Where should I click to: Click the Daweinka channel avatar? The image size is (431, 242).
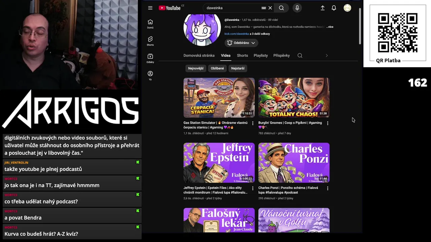pyautogui.click(x=202, y=30)
